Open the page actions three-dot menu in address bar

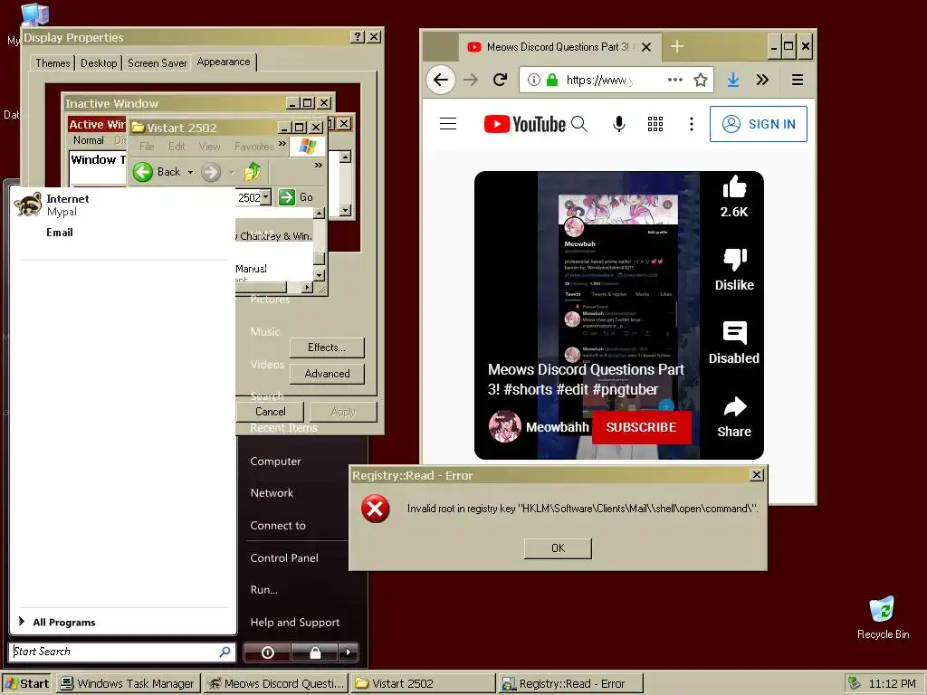(675, 80)
